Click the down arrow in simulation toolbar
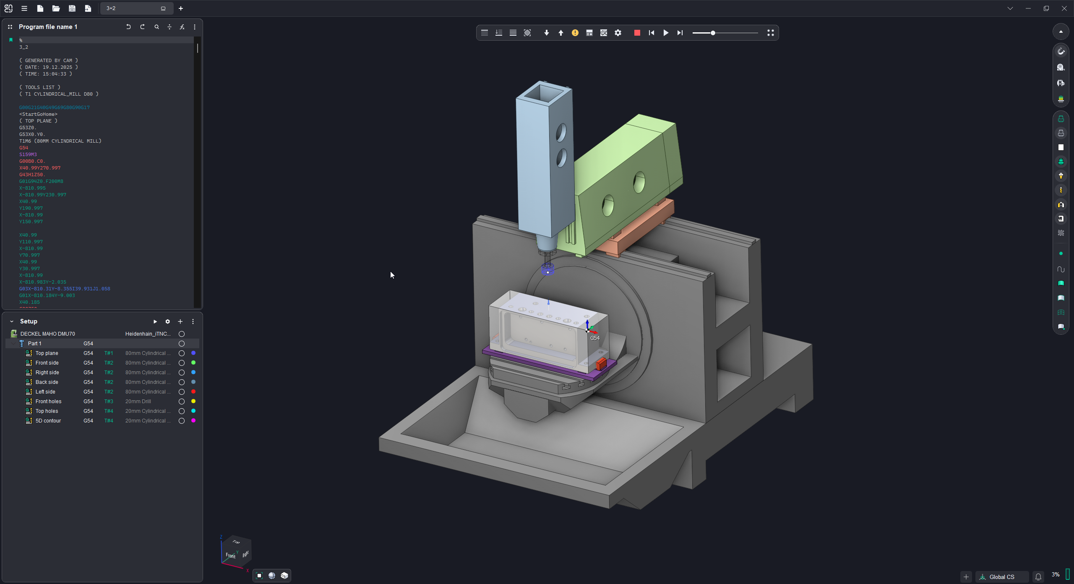Viewport: 1074px width, 584px height. point(546,33)
